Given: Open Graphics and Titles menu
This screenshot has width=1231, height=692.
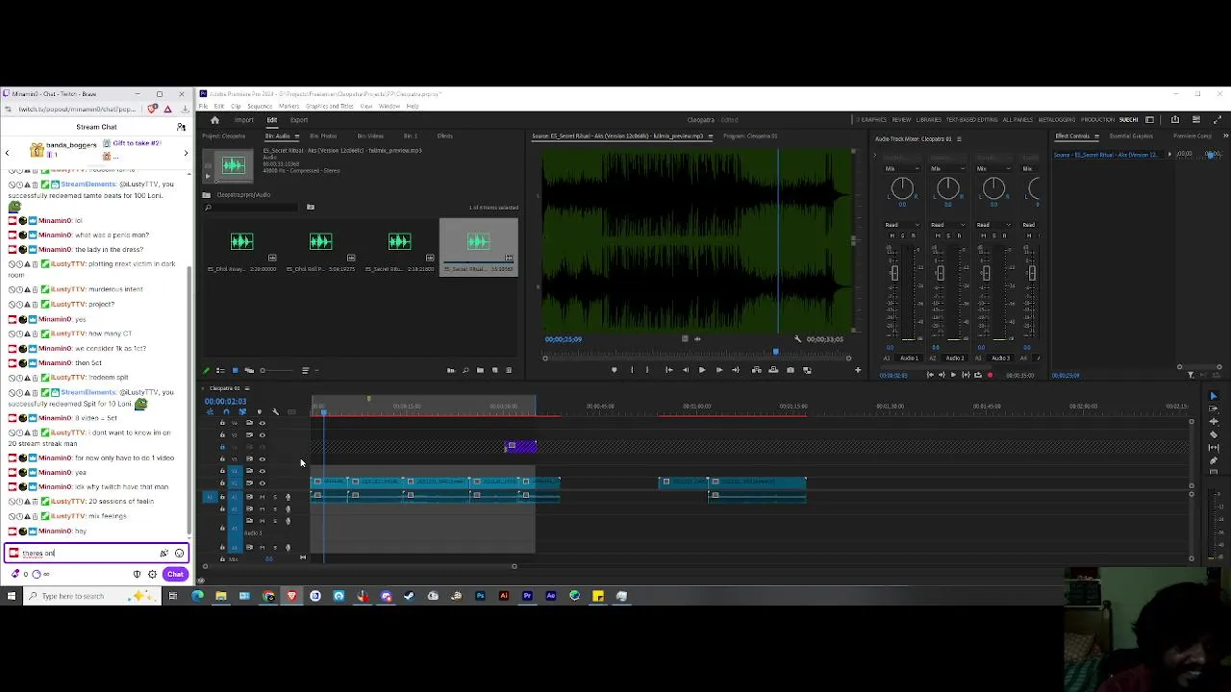Looking at the screenshot, I should click(330, 106).
